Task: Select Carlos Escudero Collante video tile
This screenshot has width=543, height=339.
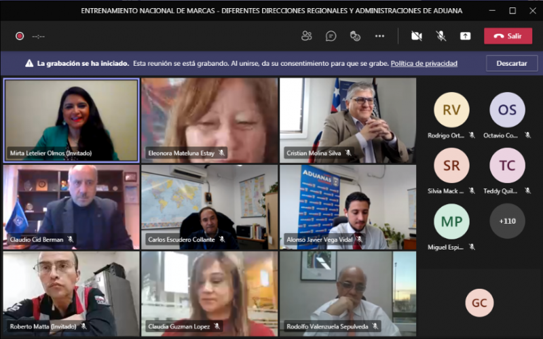Action: [210, 207]
